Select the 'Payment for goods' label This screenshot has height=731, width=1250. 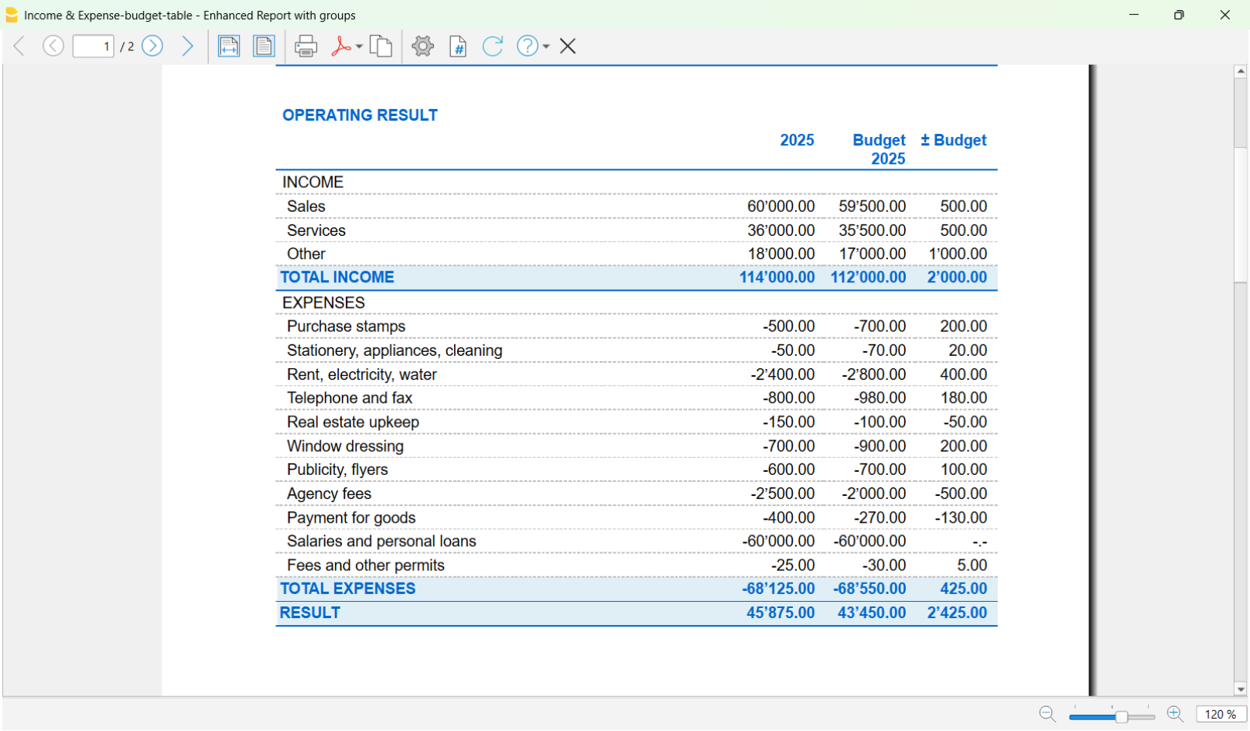[x=351, y=518]
